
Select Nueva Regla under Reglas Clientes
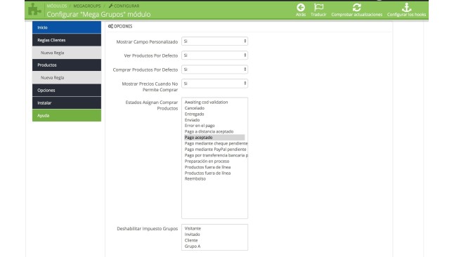[x=67, y=53]
